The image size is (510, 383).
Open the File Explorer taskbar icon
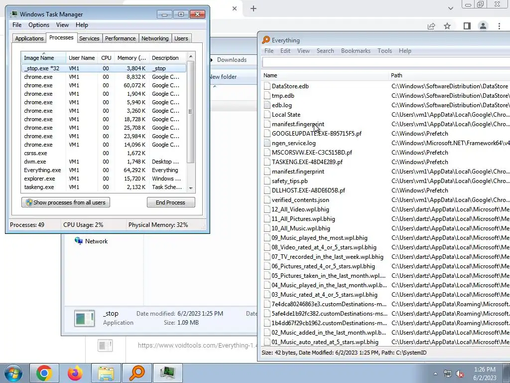coord(106,373)
